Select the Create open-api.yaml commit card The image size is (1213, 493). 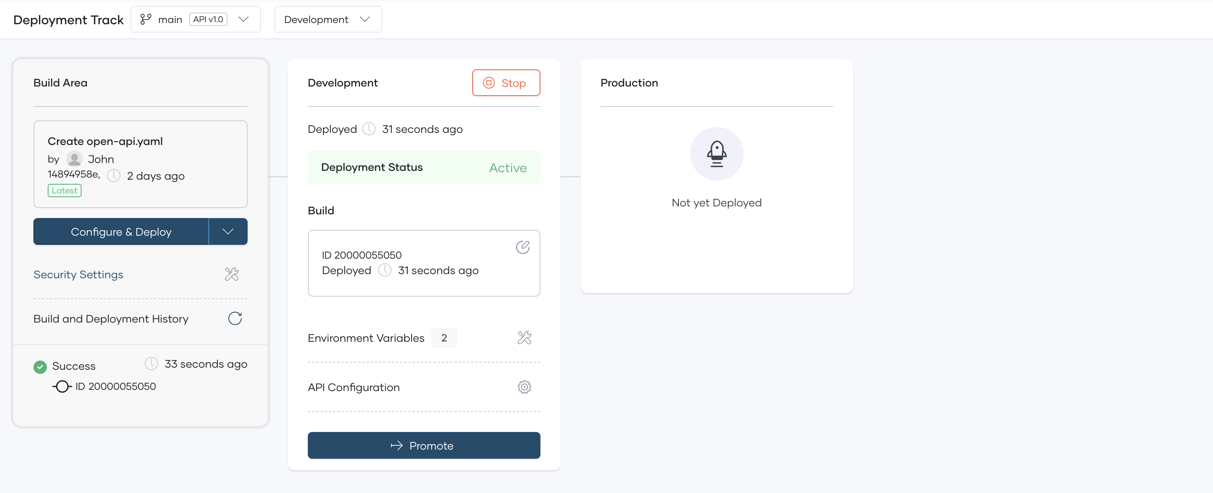(140, 164)
